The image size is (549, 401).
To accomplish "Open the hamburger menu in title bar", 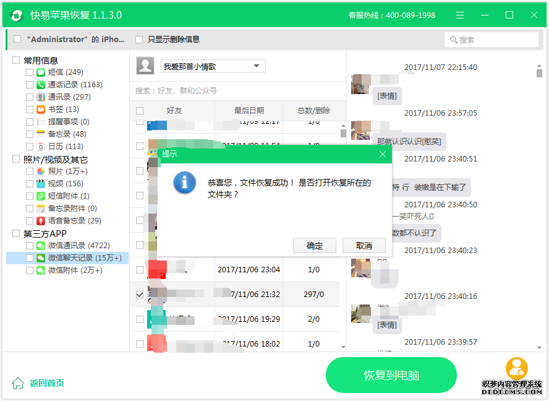I will click(460, 15).
